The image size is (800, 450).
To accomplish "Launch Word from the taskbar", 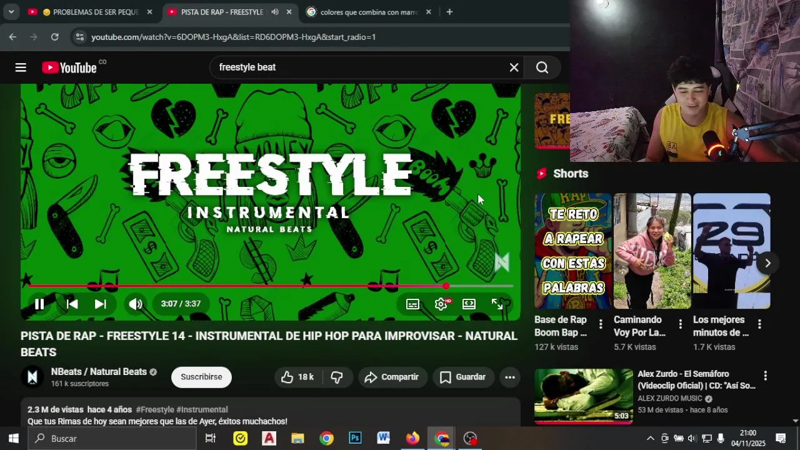I will (x=384, y=438).
